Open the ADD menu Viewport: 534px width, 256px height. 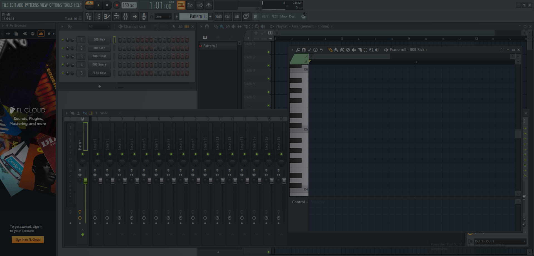(x=20, y=5)
